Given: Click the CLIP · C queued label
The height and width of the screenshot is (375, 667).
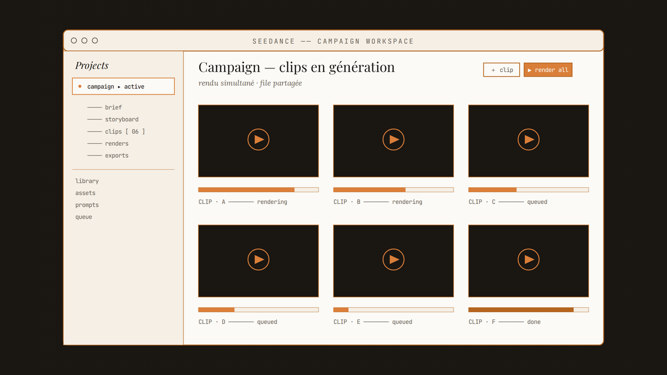Looking at the screenshot, I should (508, 202).
